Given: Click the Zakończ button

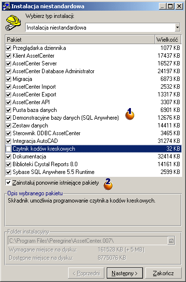Looking at the screenshot, I should tap(163, 273).
